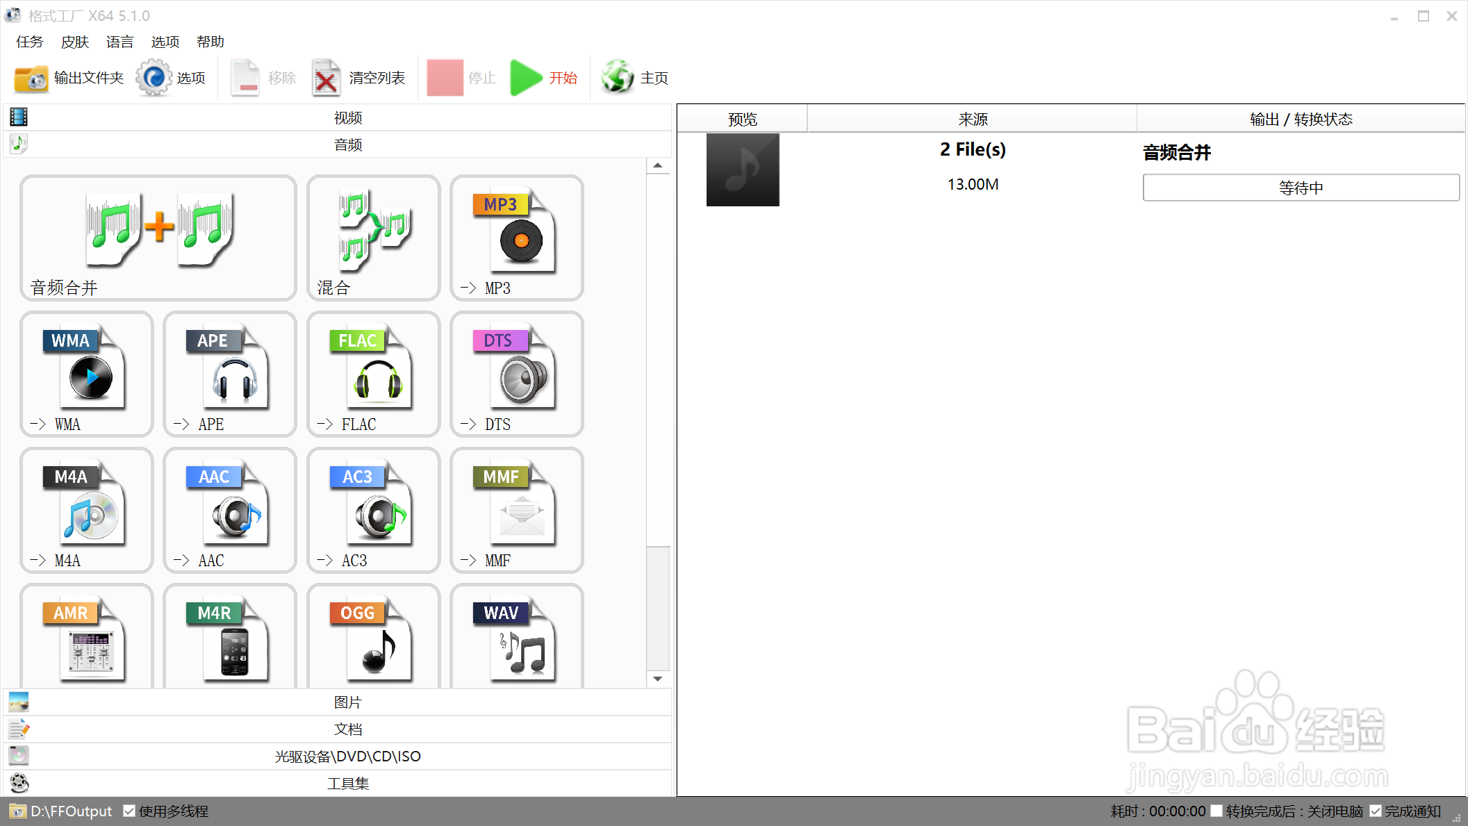The height and width of the screenshot is (826, 1468).
Task: Click the green 开始 start button
Action: tap(544, 78)
